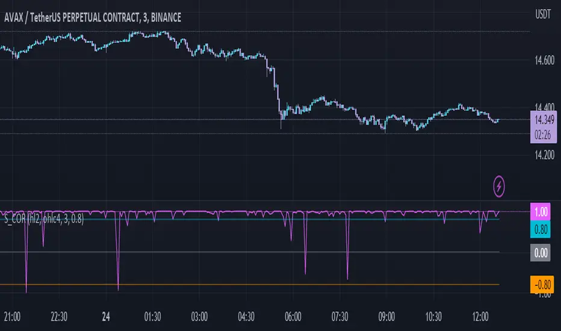
Task: Click the teal 0.80 level label
Action: click(539, 228)
